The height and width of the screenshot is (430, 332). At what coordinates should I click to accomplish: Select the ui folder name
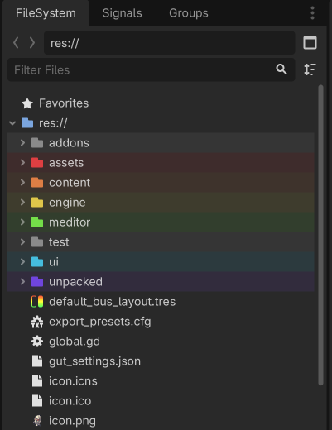(x=54, y=262)
